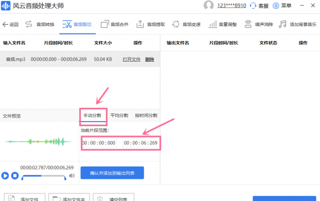Switch to 平均分割 tab

[x=119, y=115]
